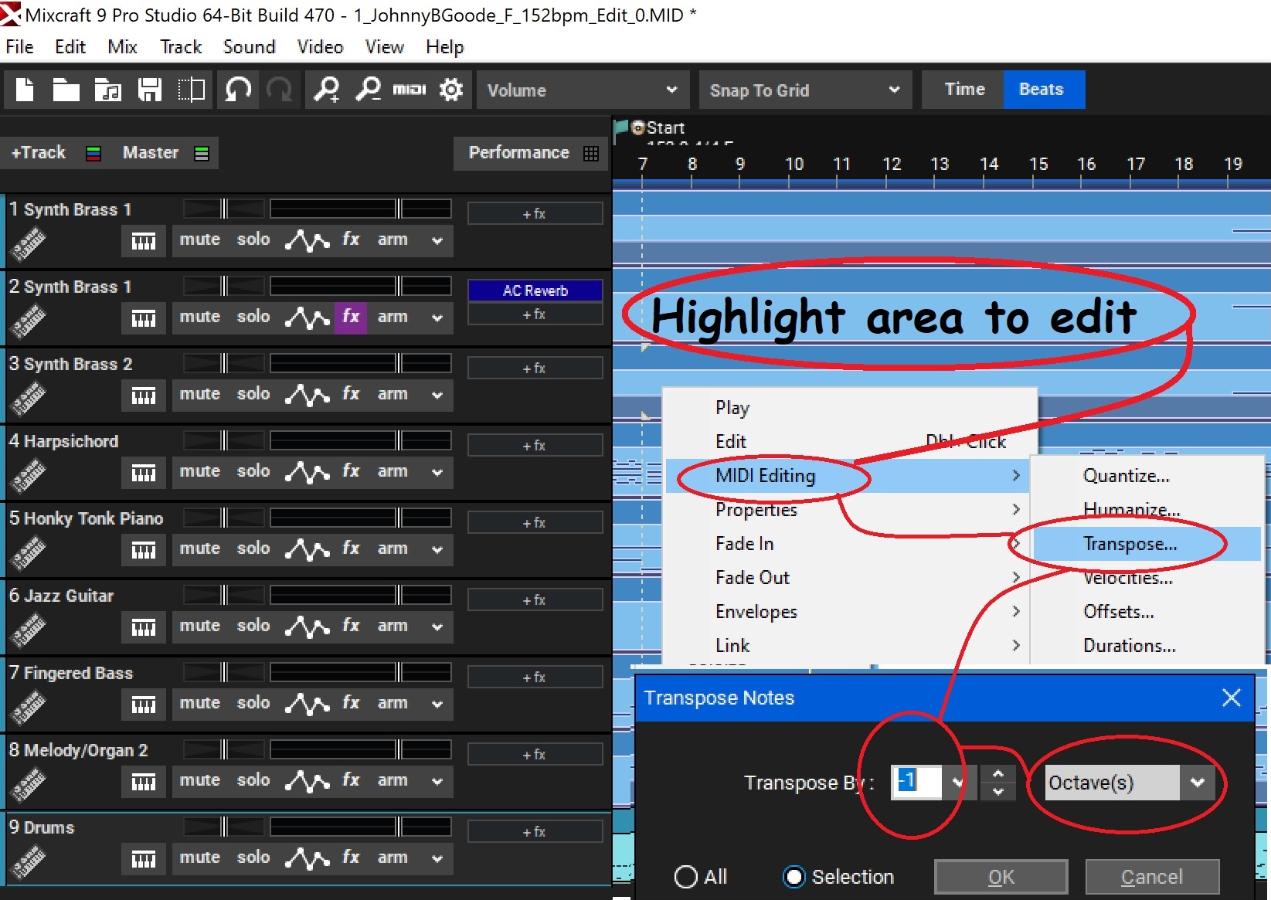Image resolution: width=1271 pixels, height=900 pixels.
Task: Click the Cancel button in Transpose dialog
Action: click(x=1151, y=877)
